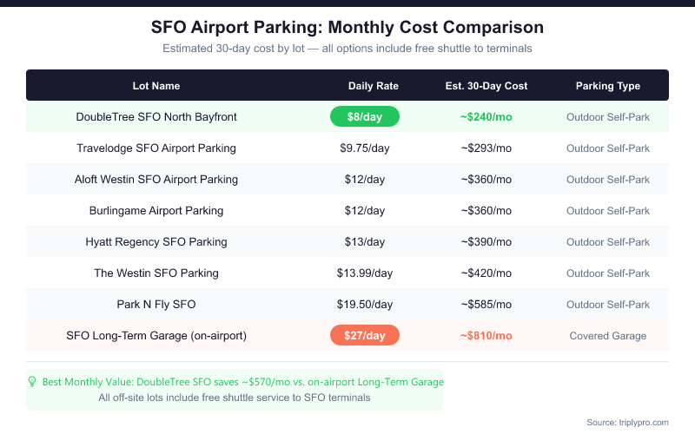Select Hyatt Regency SFO Parking row
The image size is (695, 434).
[x=156, y=241]
